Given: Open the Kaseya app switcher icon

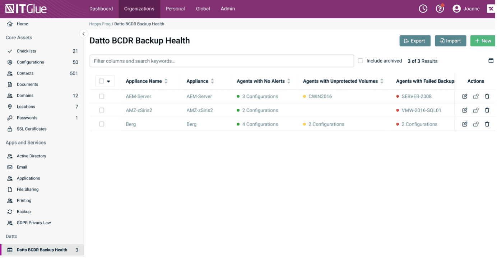Looking at the screenshot, I should (491, 8).
